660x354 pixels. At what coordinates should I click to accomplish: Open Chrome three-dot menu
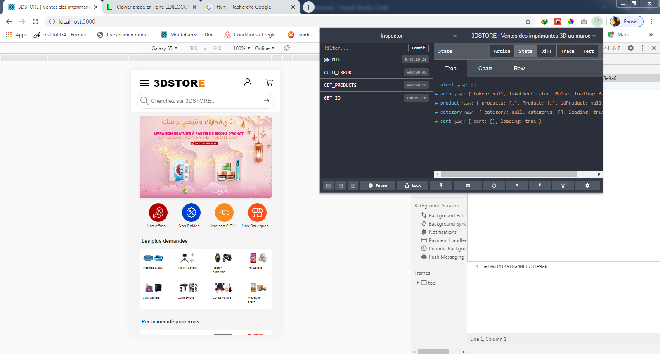point(652,21)
